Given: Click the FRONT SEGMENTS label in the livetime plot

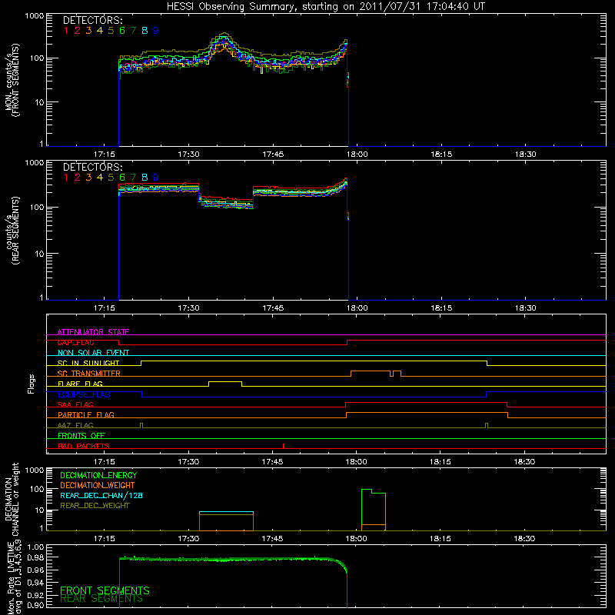Looking at the screenshot, I should pos(105,590).
